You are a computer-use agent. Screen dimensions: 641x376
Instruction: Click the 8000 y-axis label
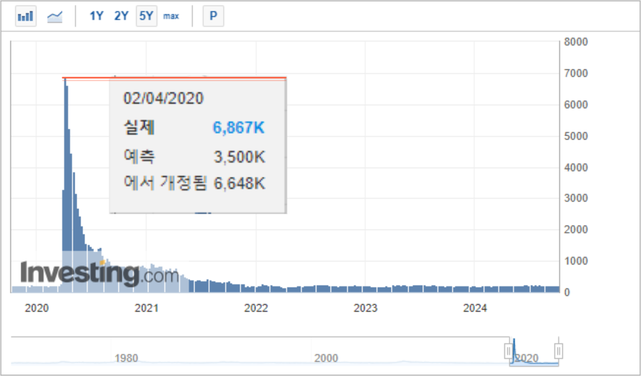click(576, 42)
